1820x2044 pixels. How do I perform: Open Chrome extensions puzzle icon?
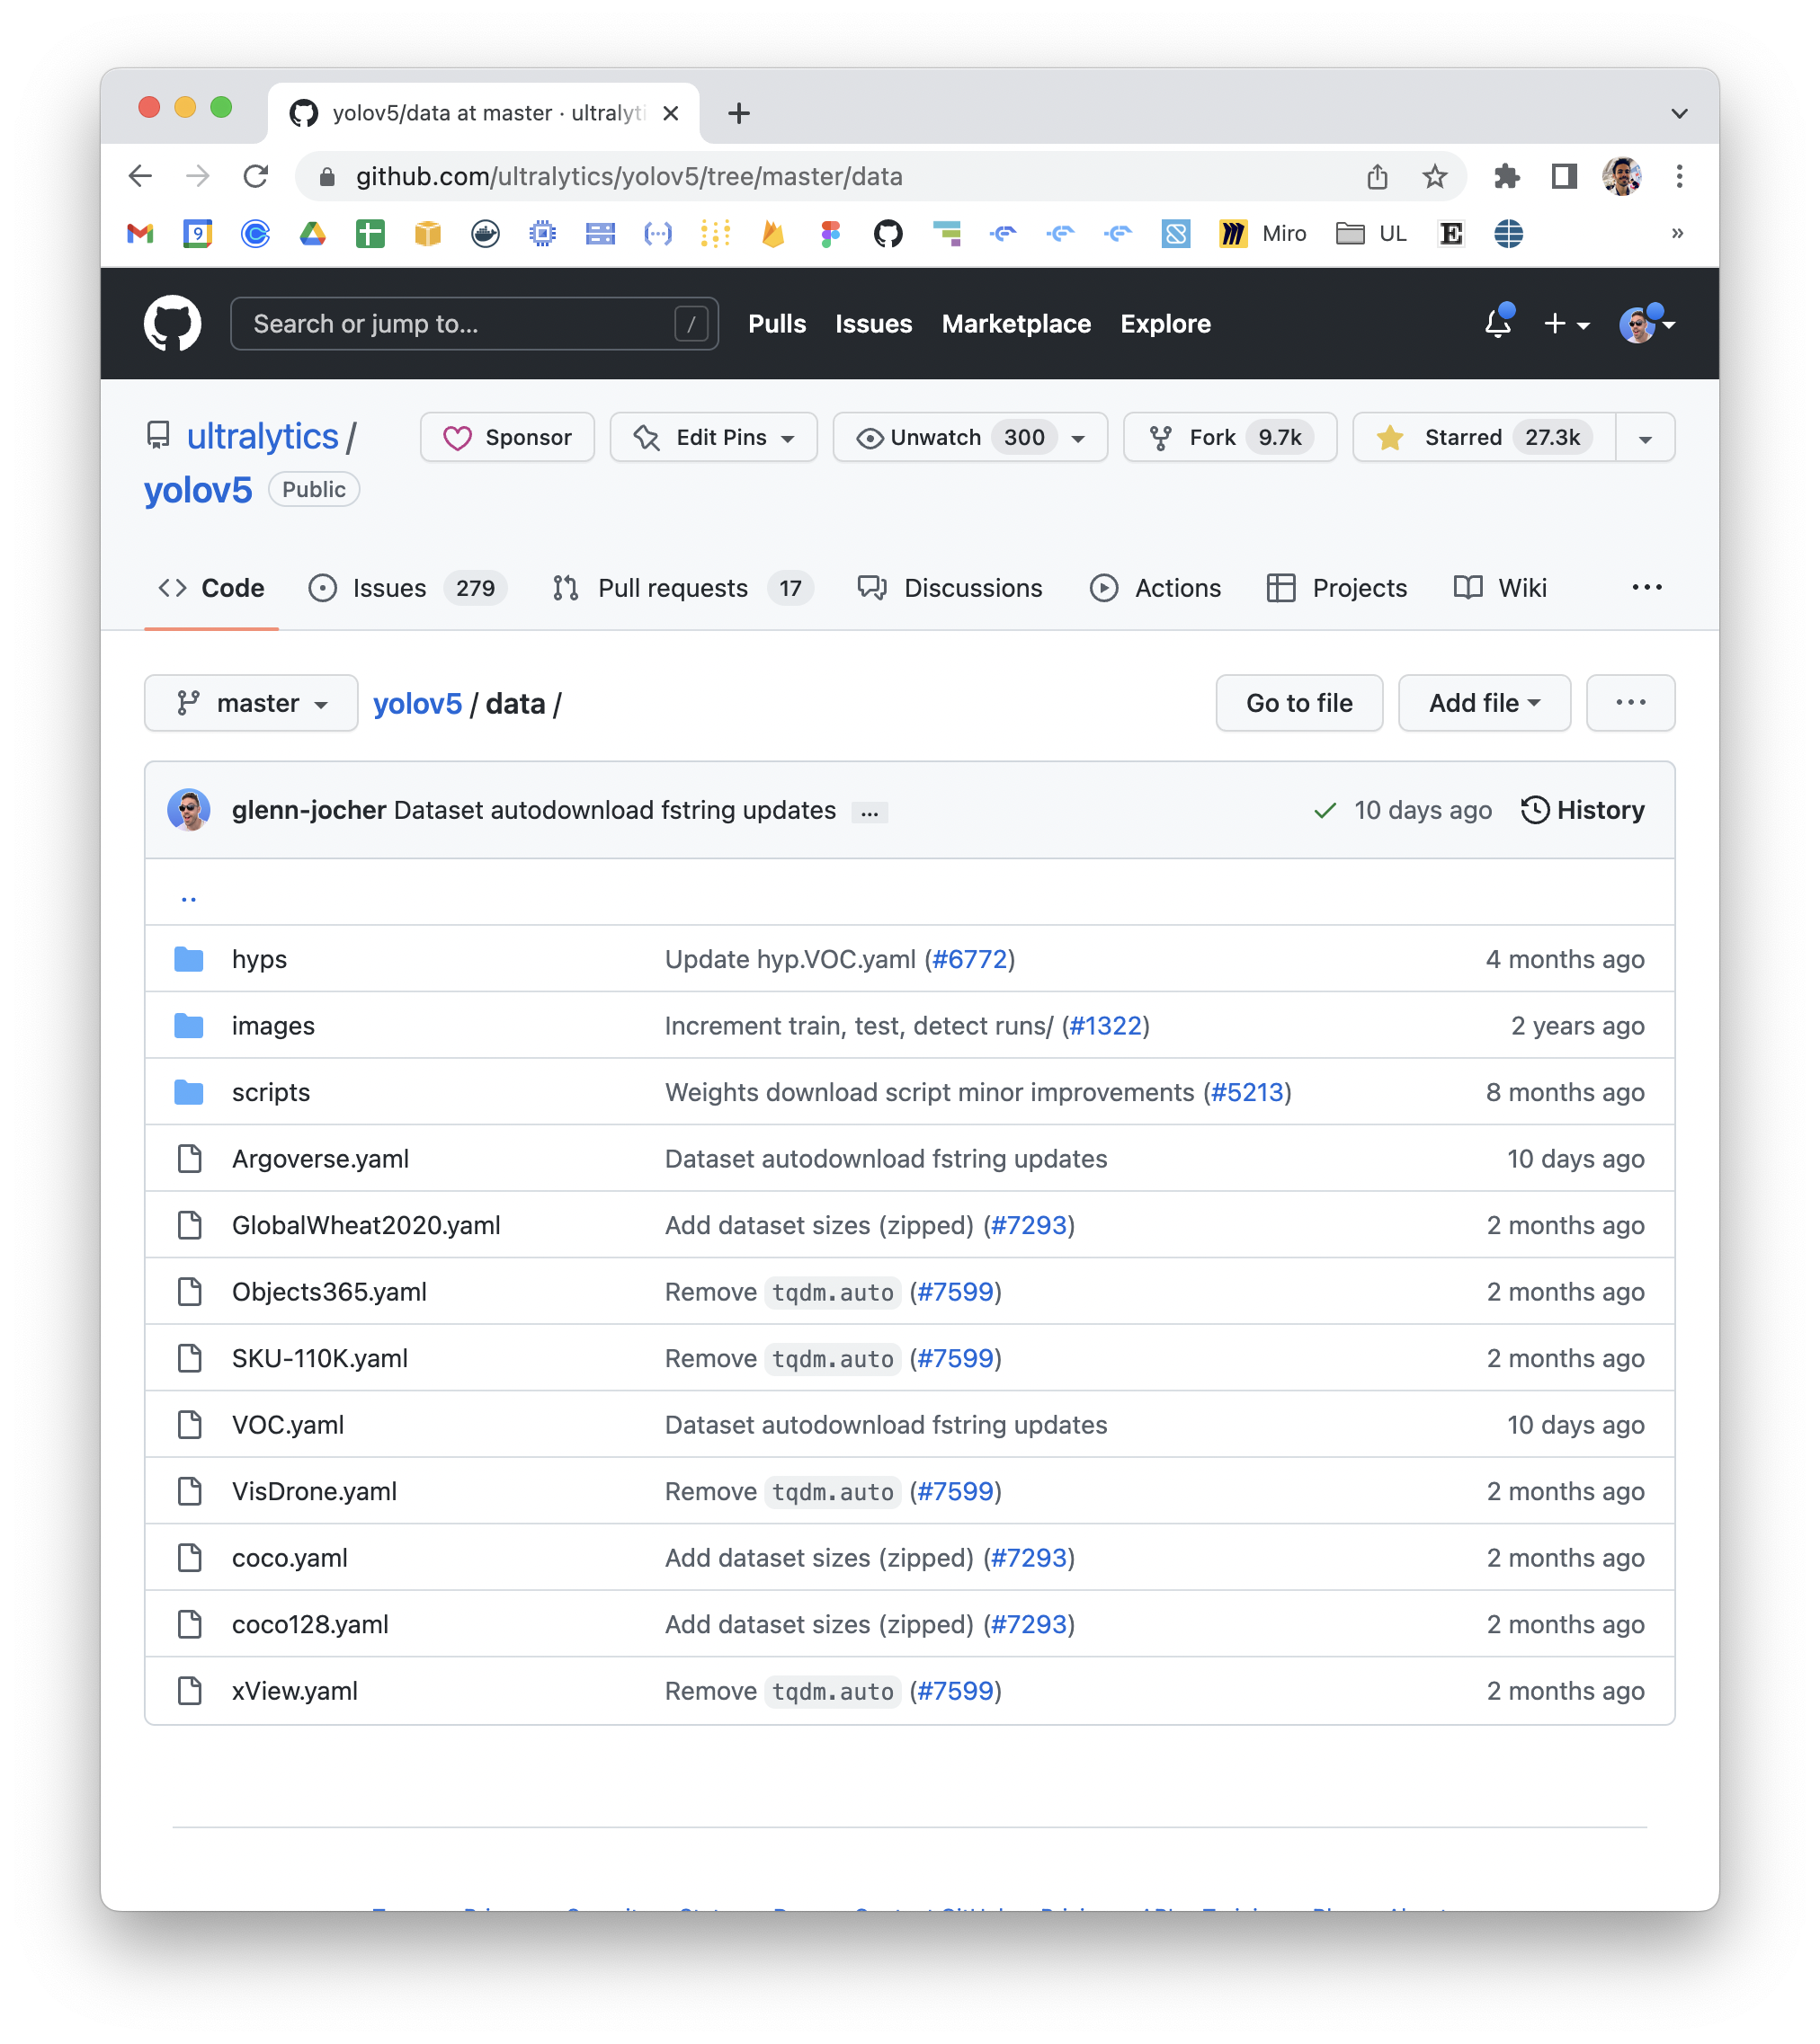click(x=1506, y=177)
